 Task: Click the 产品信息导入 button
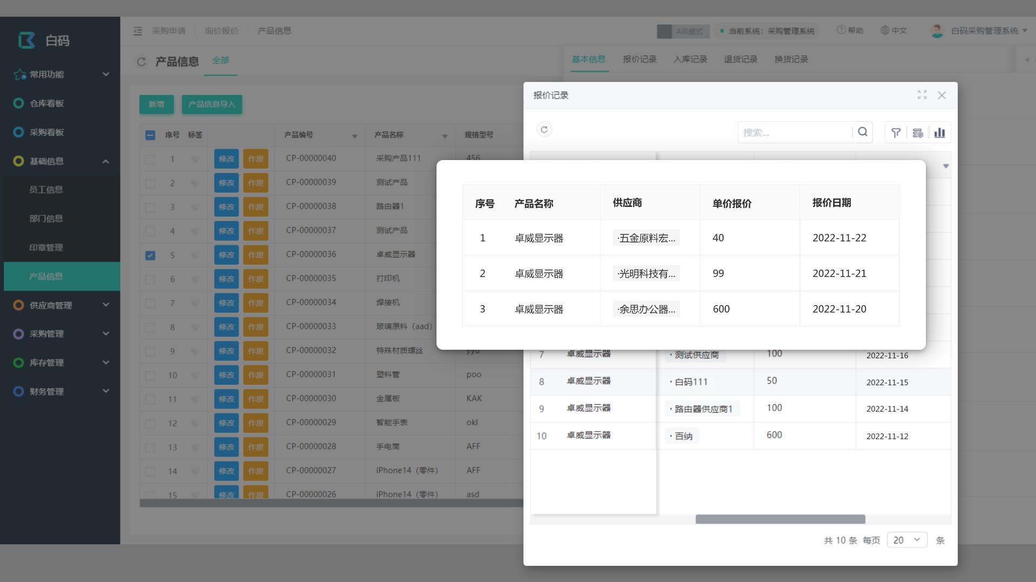pos(212,105)
